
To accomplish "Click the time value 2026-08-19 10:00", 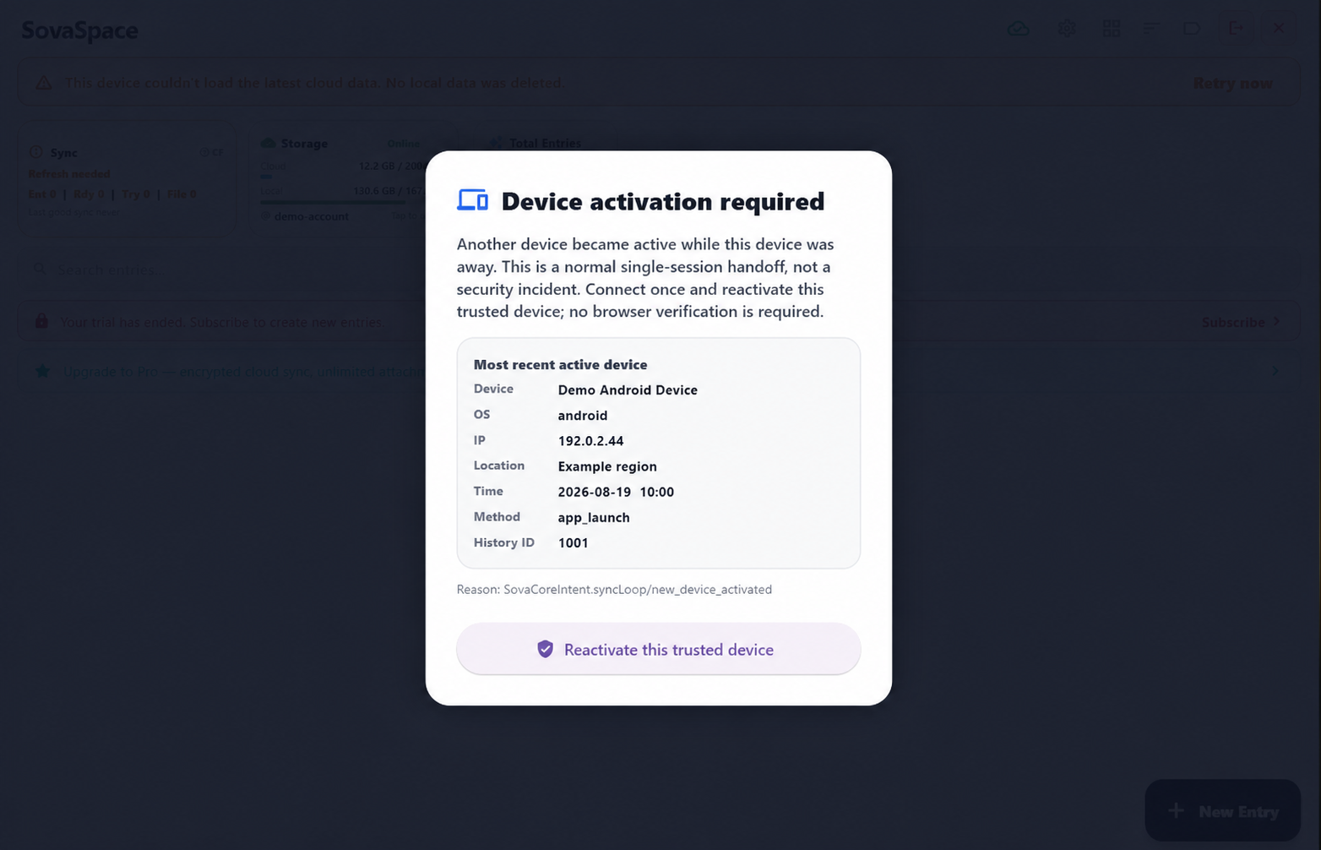I will (616, 492).
